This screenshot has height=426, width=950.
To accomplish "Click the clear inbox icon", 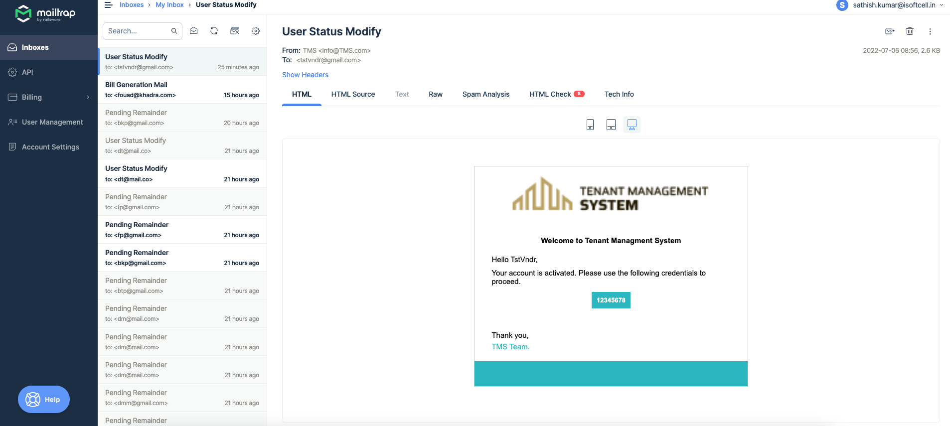I will tap(235, 31).
